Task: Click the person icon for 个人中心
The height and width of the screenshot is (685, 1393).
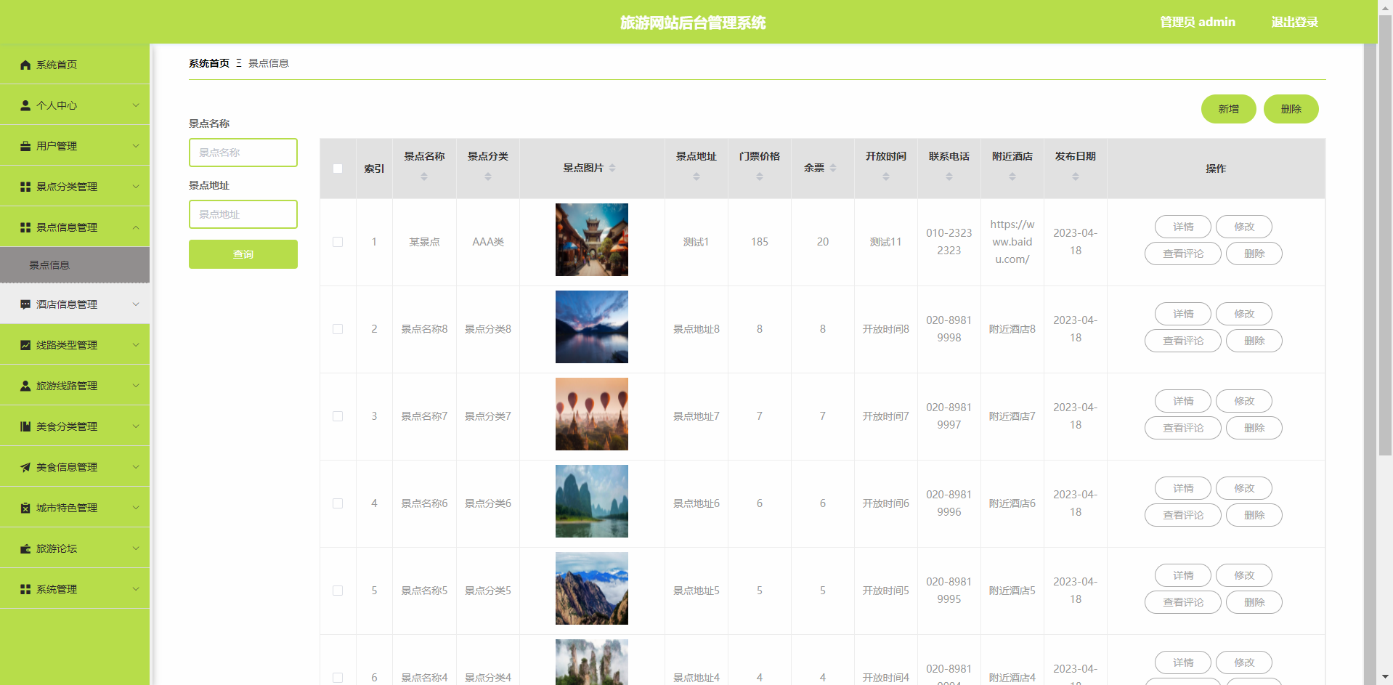Action: [25, 105]
